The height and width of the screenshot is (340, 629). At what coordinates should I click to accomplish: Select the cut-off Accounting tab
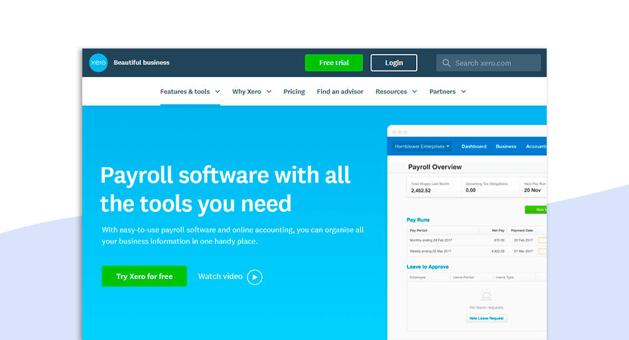(536, 147)
